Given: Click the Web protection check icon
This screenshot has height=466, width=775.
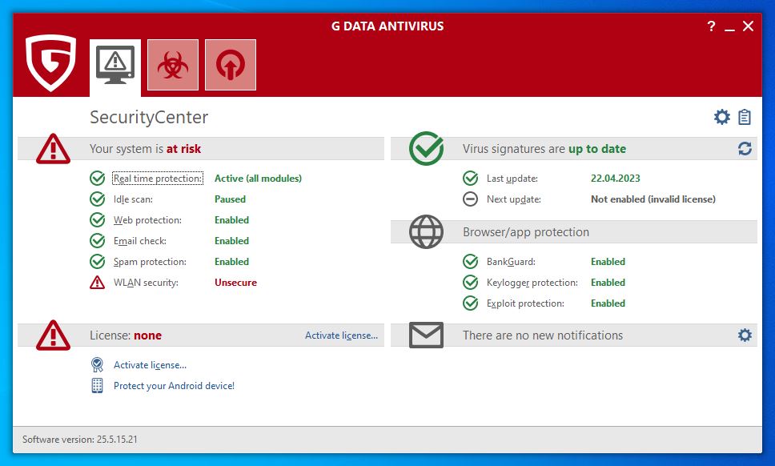Looking at the screenshot, I should point(98,220).
